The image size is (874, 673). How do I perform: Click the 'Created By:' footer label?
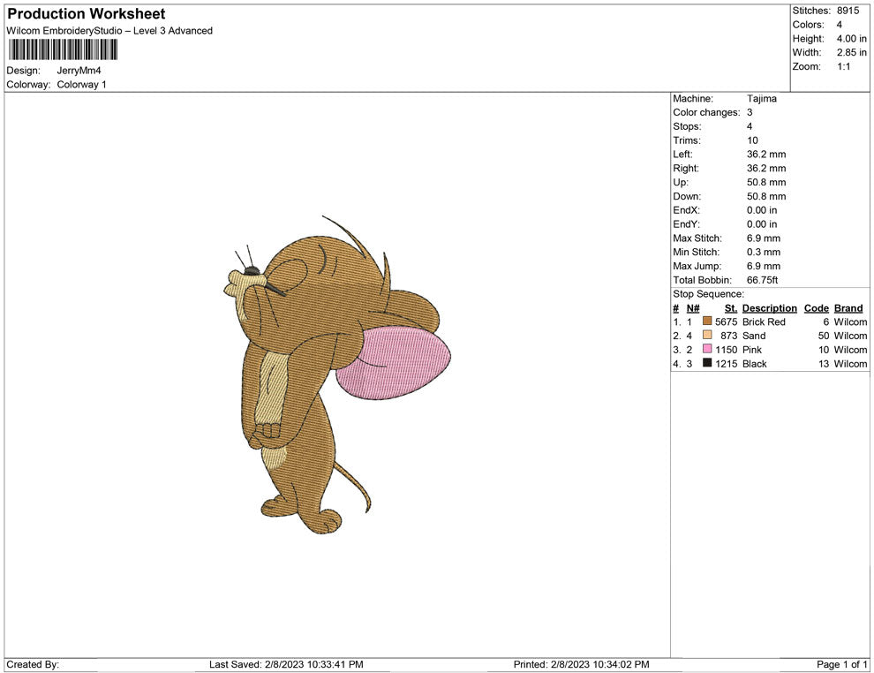coord(33,664)
